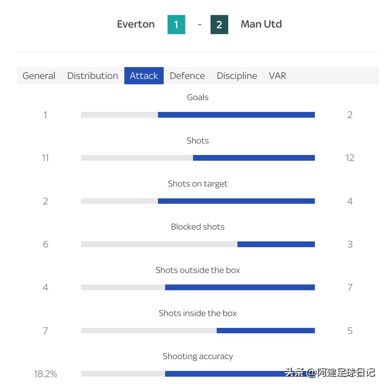The height and width of the screenshot is (386, 384).
Task: Click the Goals comparison bar
Action: [x=198, y=115]
